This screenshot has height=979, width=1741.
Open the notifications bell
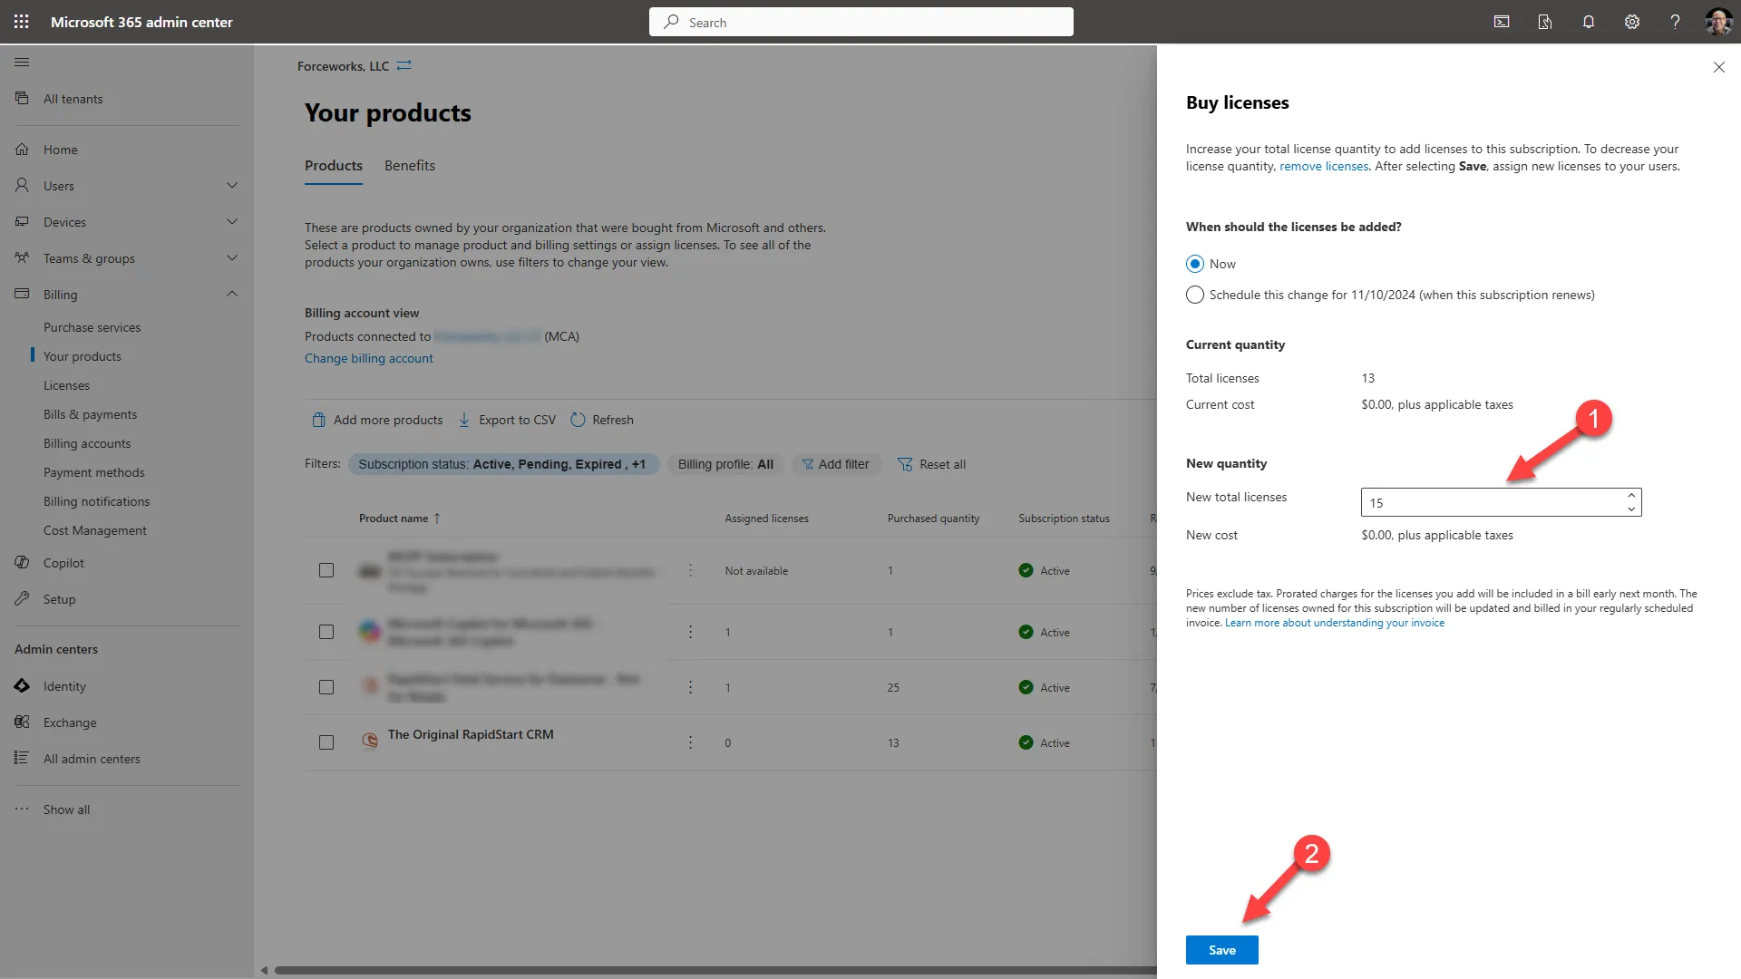[x=1588, y=22]
